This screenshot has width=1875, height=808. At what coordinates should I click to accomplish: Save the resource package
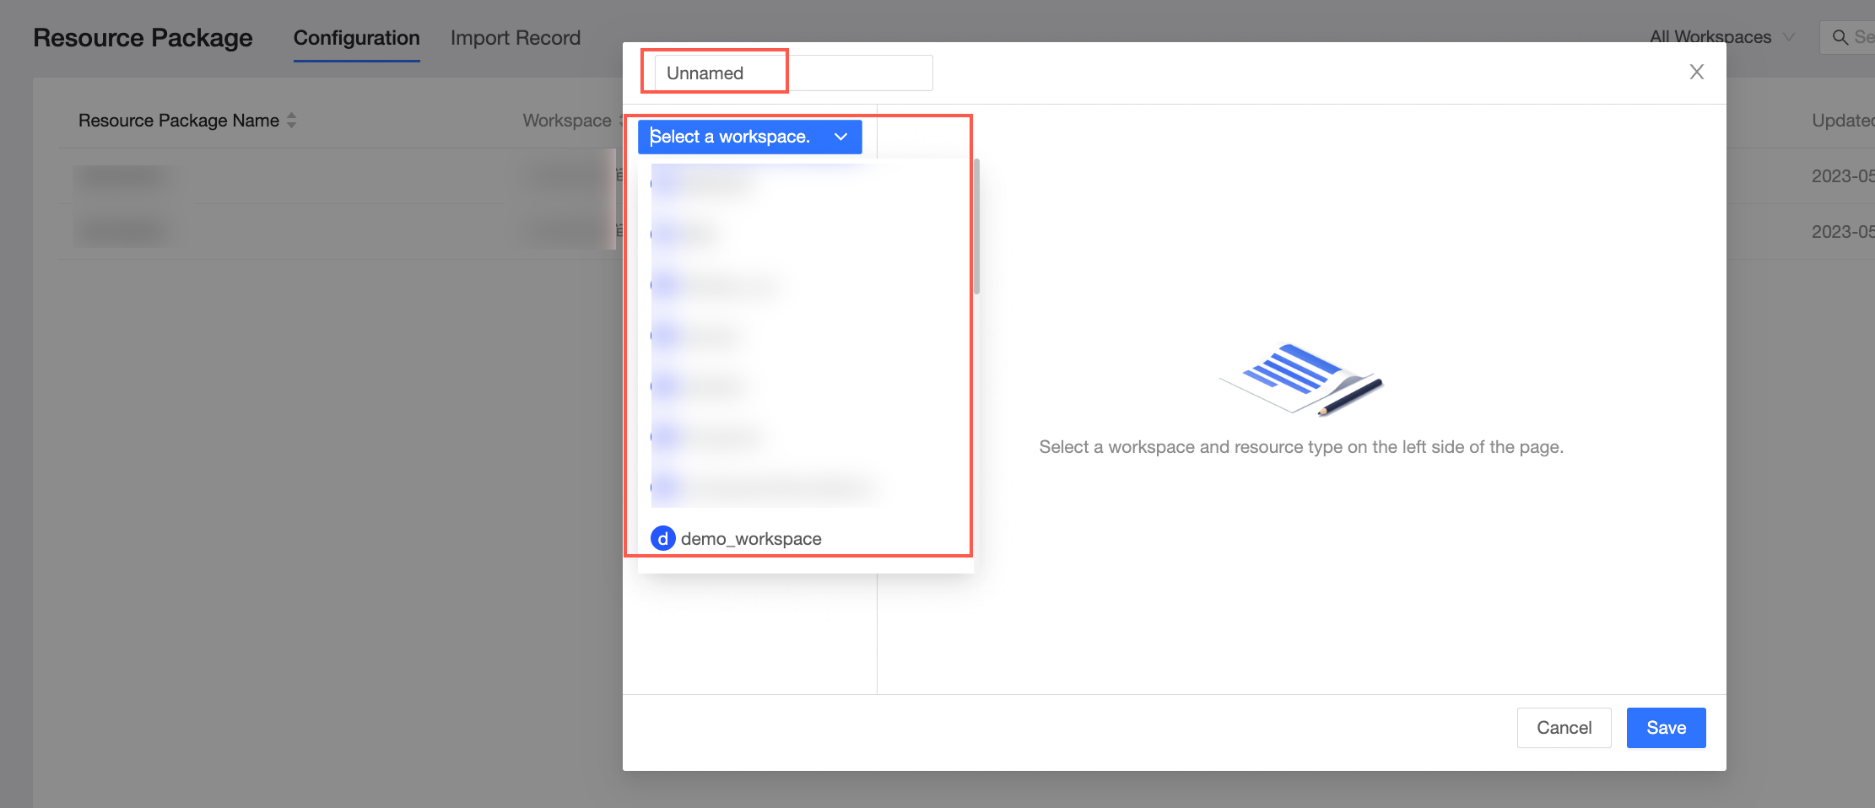pos(1666,728)
